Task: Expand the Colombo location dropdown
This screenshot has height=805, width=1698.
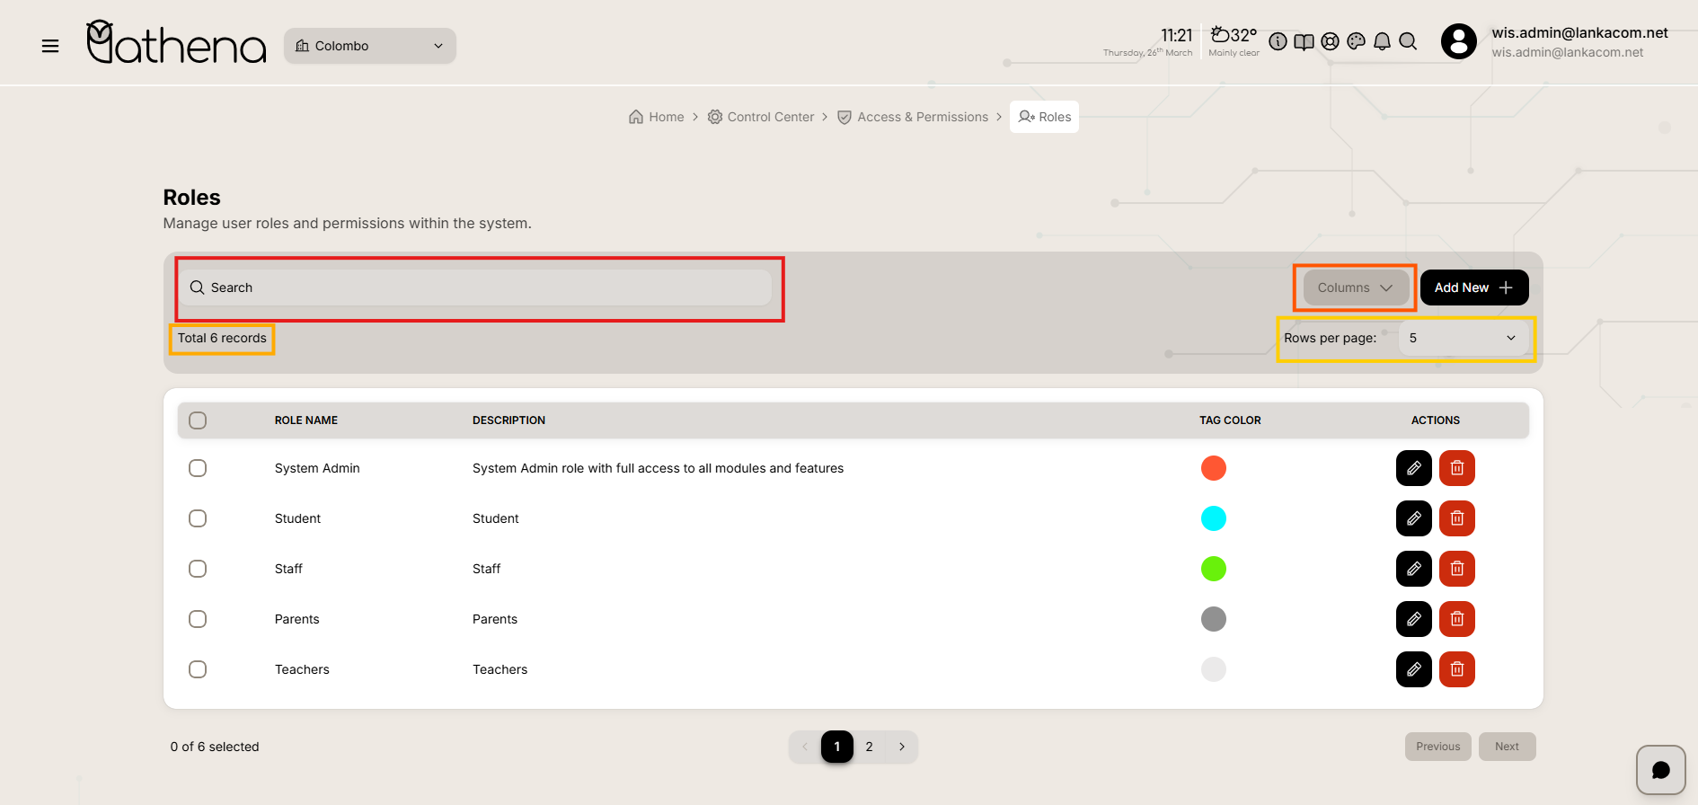Action: pos(370,46)
